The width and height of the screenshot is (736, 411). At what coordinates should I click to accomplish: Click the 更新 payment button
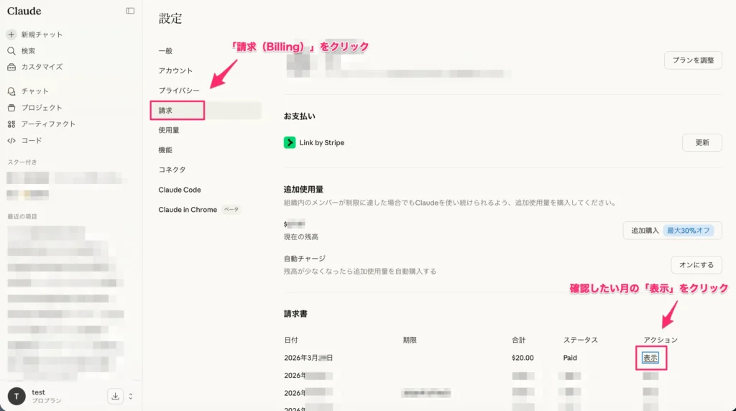[x=701, y=142]
